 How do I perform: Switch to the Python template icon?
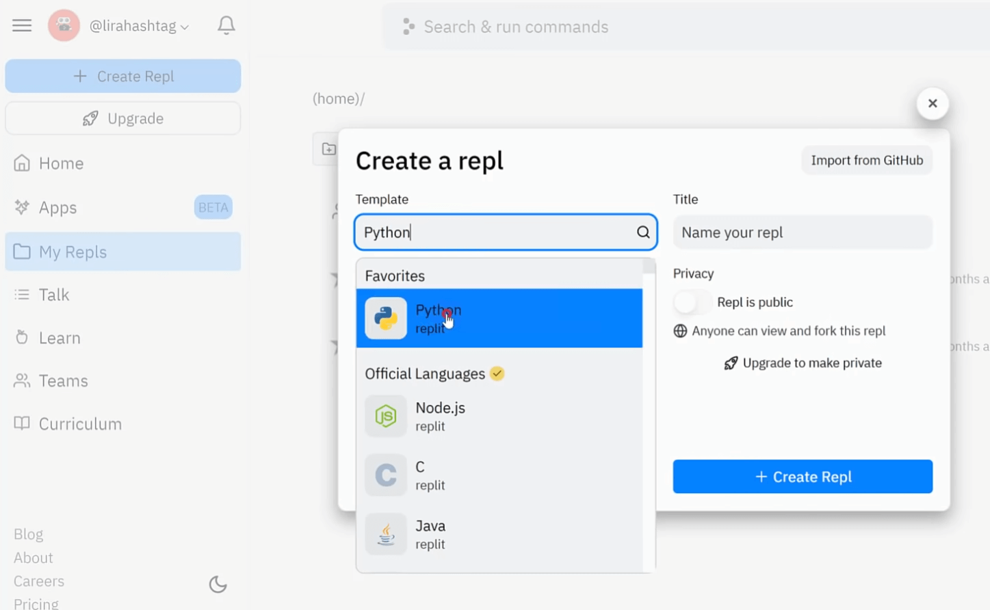385,318
